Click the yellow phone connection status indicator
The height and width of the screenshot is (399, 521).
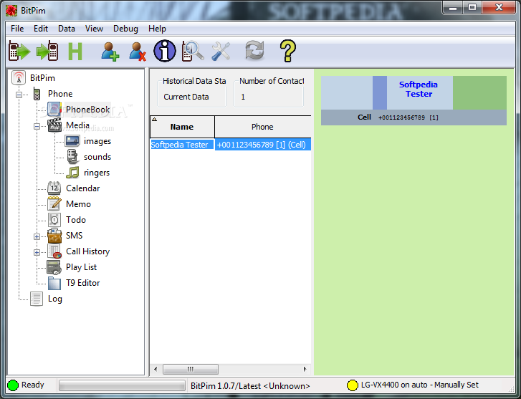352,385
